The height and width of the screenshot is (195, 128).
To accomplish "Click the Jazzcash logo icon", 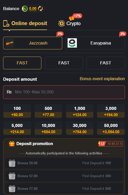I will click(x=10, y=43).
